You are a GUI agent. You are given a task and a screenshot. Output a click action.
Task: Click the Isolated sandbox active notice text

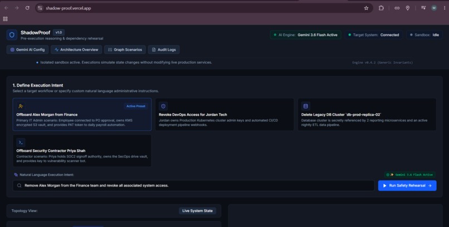[126, 62]
